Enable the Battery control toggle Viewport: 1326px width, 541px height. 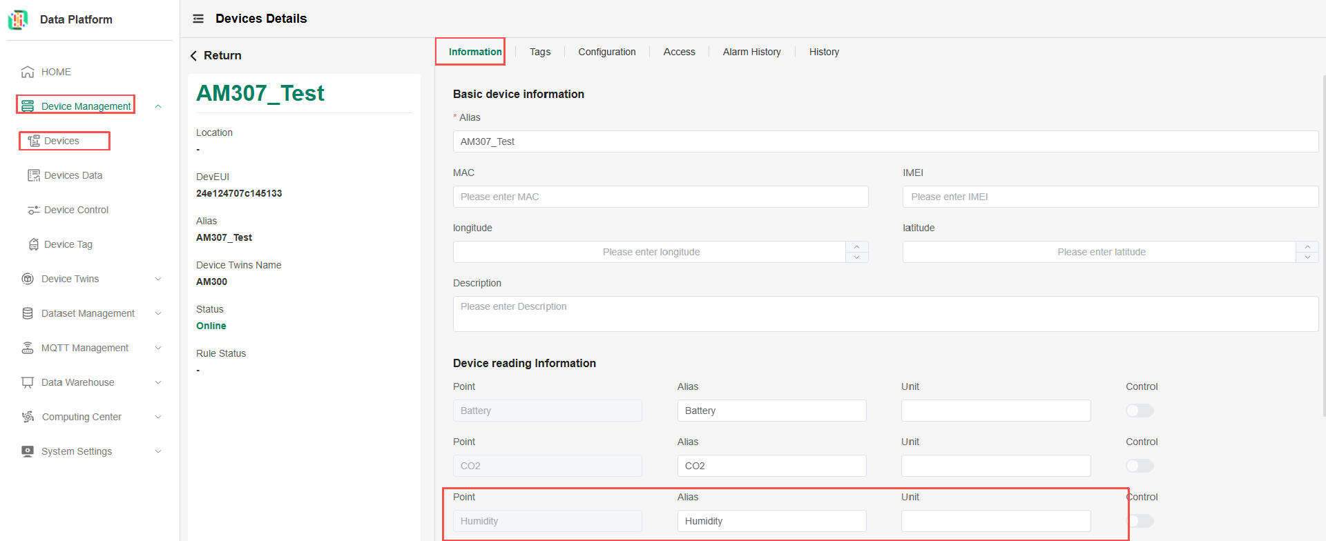click(1140, 411)
